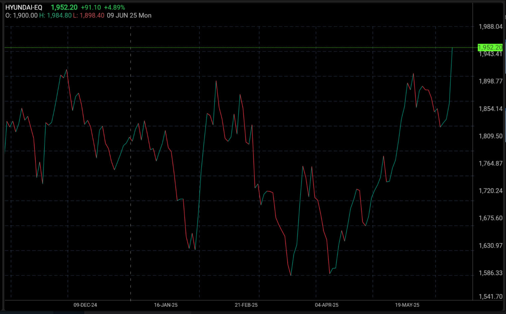Click the 1,764.87 price axis label
This screenshot has height=314, width=506.
click(490, 163)
